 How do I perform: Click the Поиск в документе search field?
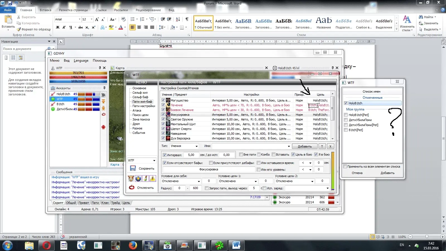click(x=25, y=49)
